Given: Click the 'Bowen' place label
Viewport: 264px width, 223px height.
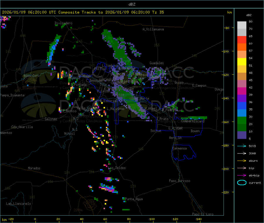Looking at the screenshot, I should point(195,131).
